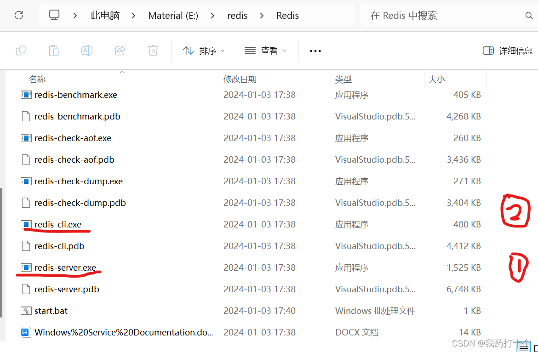This screenshot has width=538, height=352.
Task: Click the 4,268 KB size value
Action: 464,117
